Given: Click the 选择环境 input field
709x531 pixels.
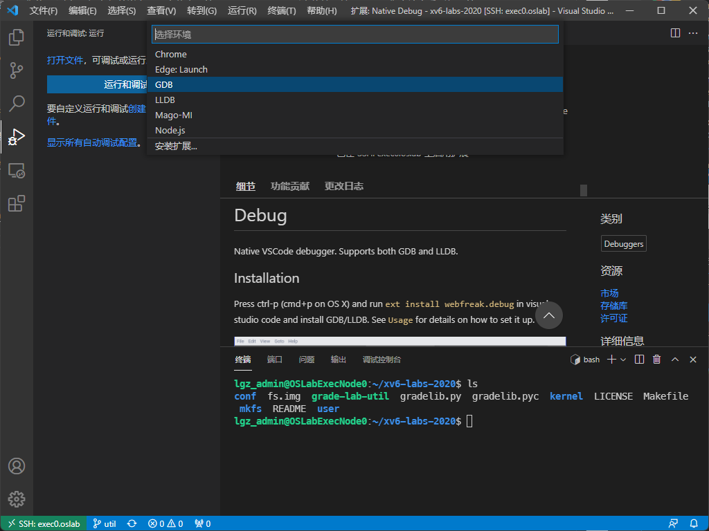Looking at the screenshot, I should click(354, 35).
